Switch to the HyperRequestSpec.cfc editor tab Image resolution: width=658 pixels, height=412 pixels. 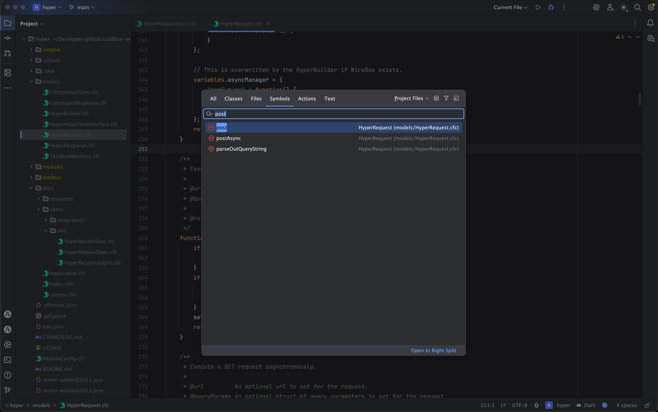coord(170,23)
